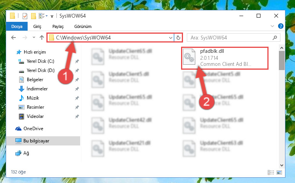Switch to details view in status bar
The width and height of the screenshot is (295, 183).
click(271, 172)
